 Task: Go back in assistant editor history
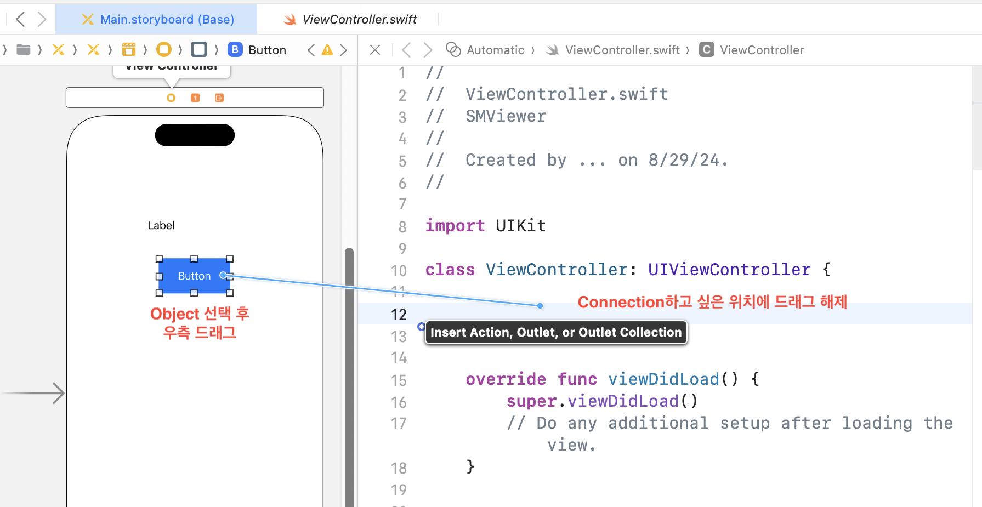[406, 50]
